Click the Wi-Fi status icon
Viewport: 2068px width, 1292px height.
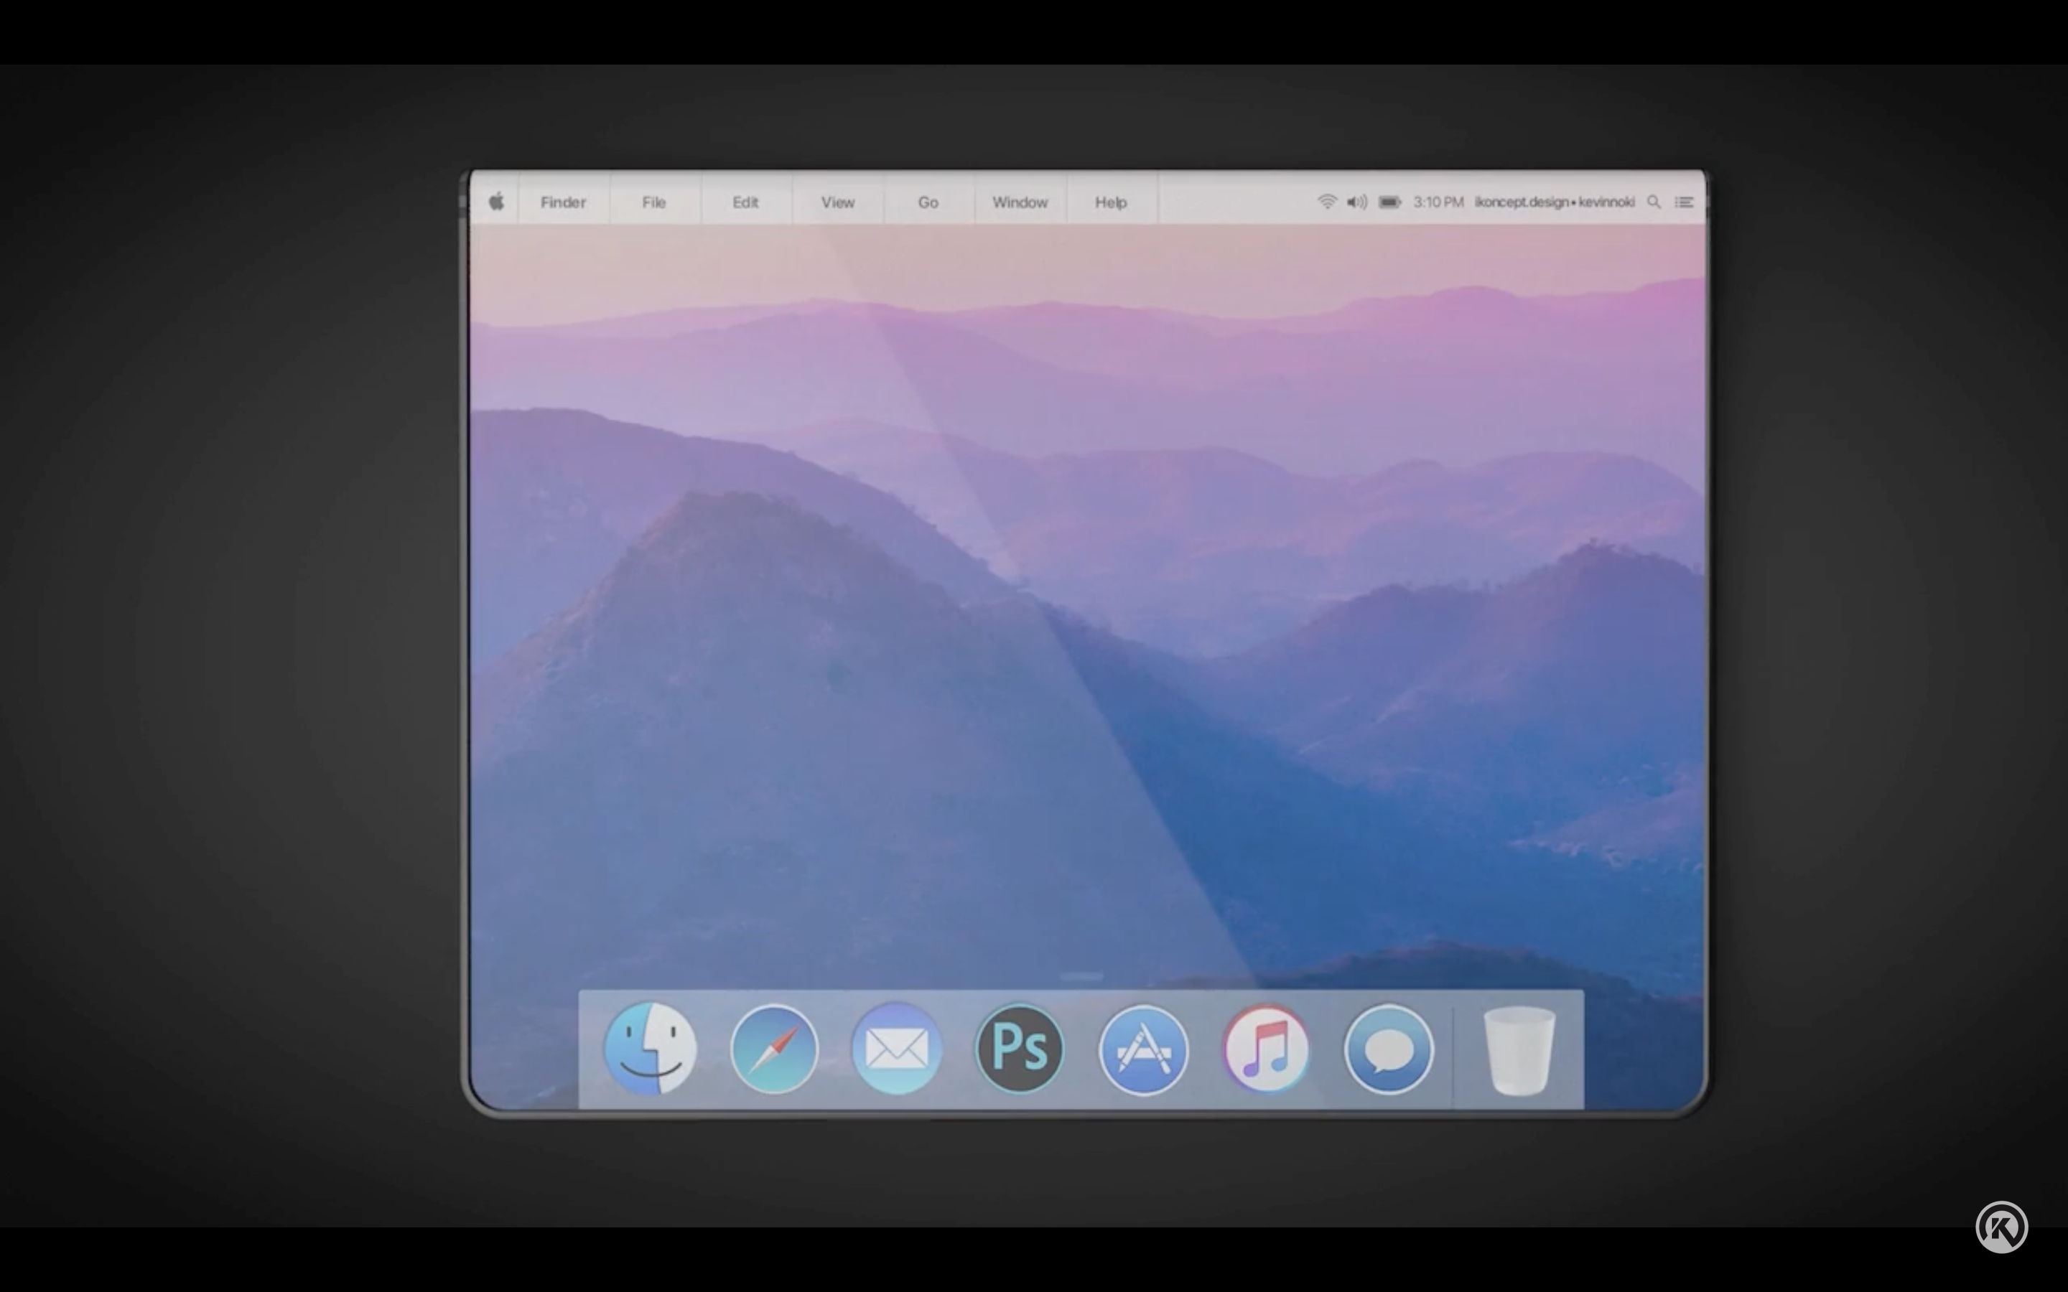coord(1327,202)
